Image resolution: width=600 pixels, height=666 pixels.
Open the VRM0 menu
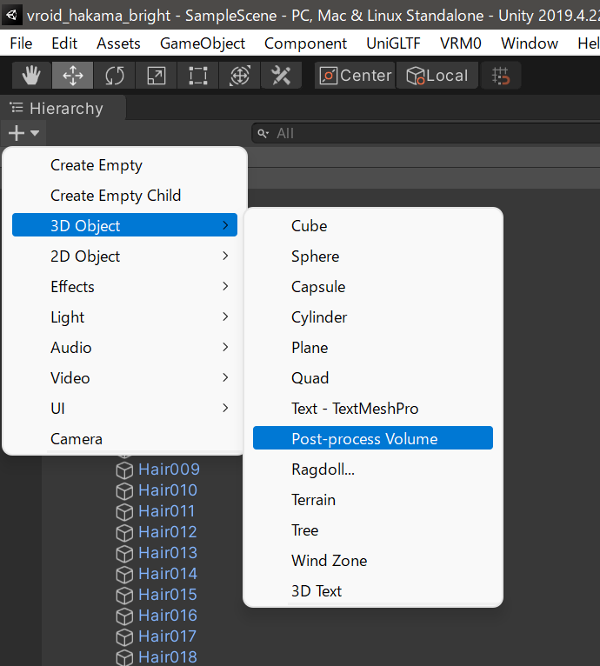460,43
